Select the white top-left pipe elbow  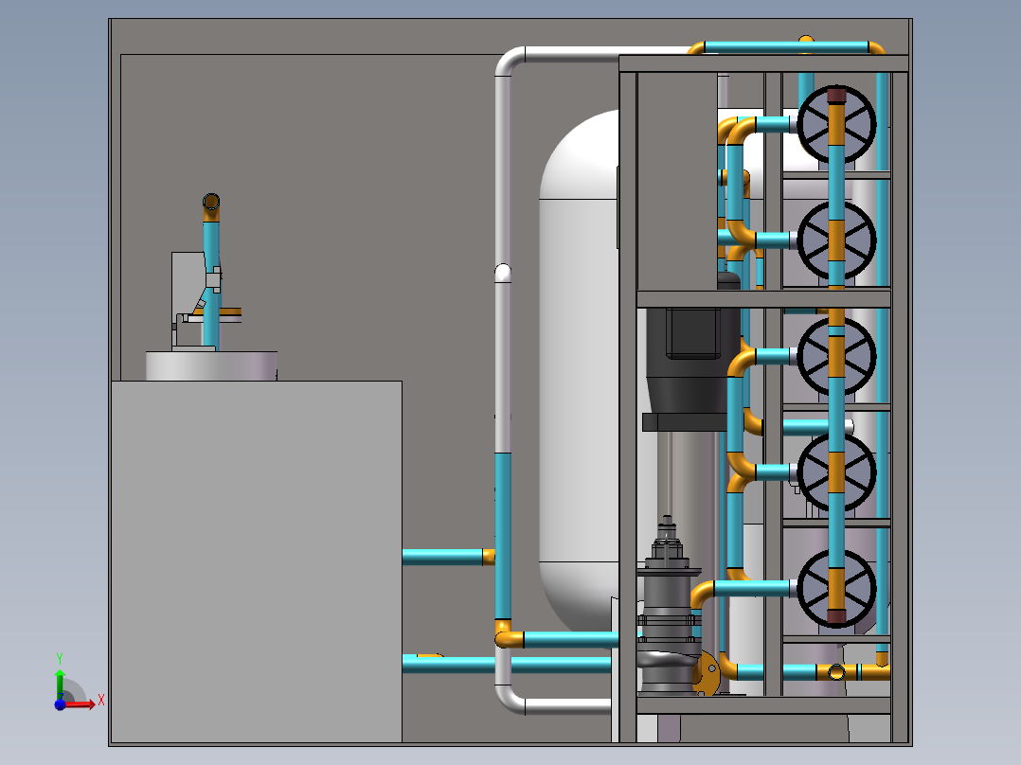pyautogui.click(x=510, y=62)
